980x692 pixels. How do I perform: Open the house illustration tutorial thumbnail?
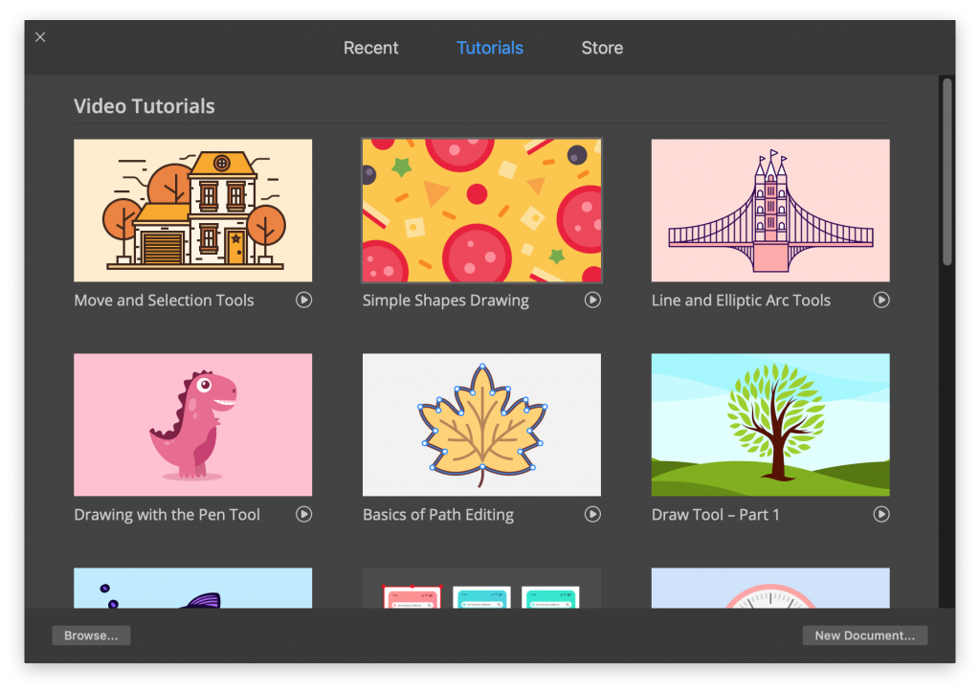coord(193,211)
